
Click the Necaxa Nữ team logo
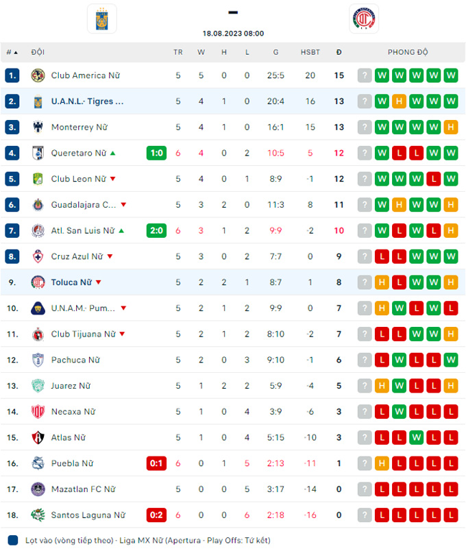pyautogui.click(x=38, y=411)
